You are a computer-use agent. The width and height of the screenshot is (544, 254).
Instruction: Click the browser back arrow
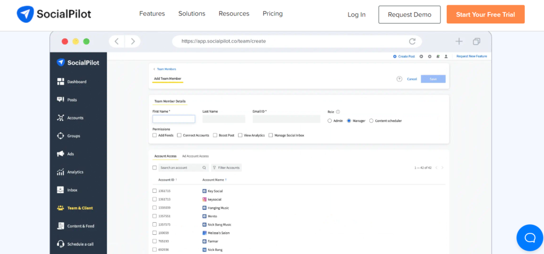click(117, 41)
